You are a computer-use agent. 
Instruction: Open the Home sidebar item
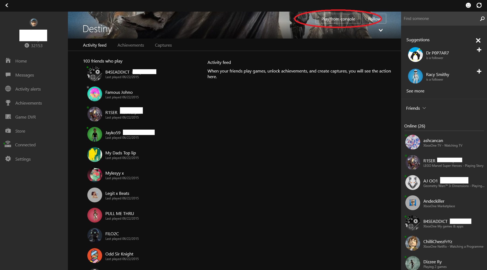click(x=21, y=61)
